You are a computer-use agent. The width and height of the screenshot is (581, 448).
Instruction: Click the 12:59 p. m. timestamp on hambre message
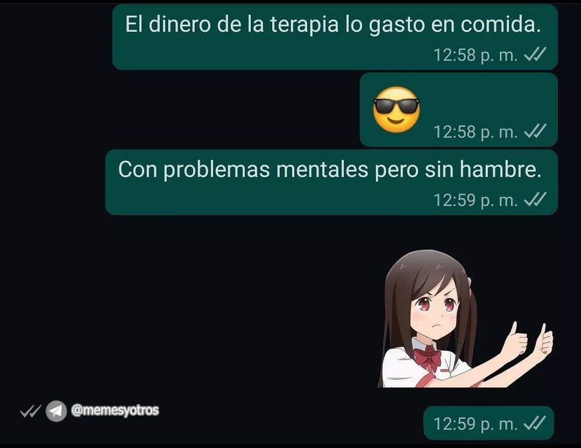tap(476, 200)
